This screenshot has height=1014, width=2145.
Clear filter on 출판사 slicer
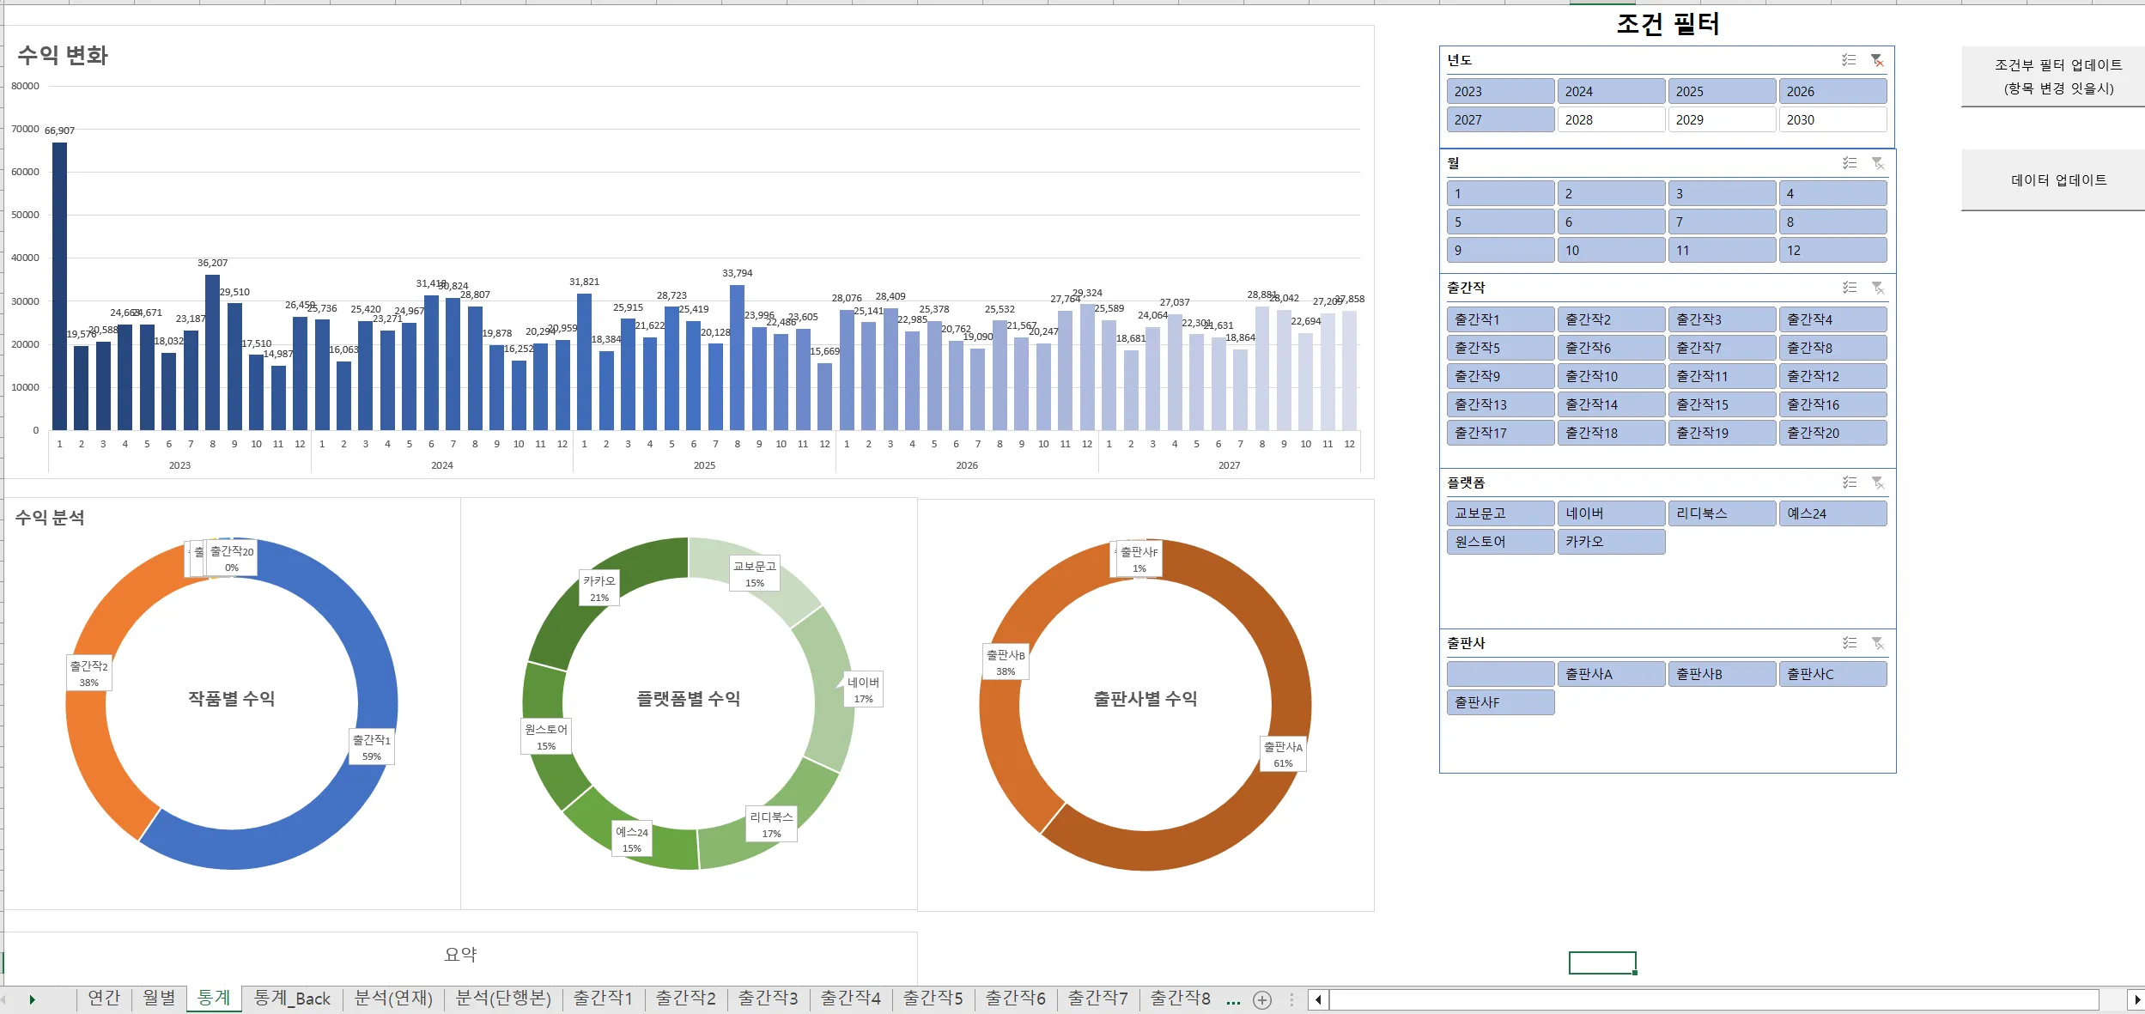1878,643
